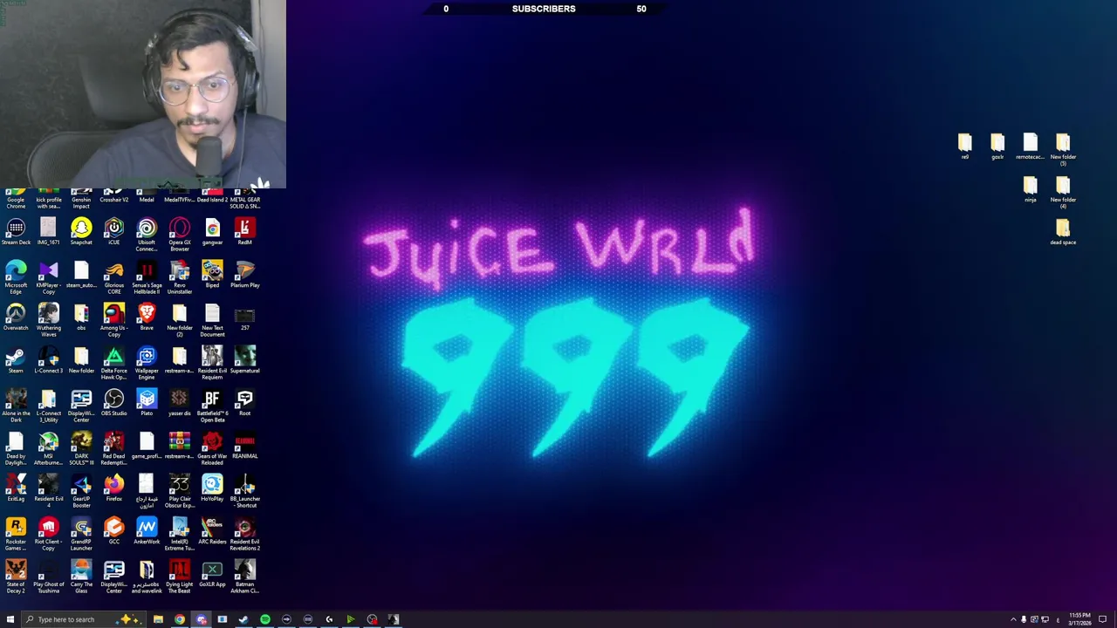The width and height of the screenshot is (1117, 628).
Task: Select the game_profi... file icon
Action: click(x=147, y=446)
